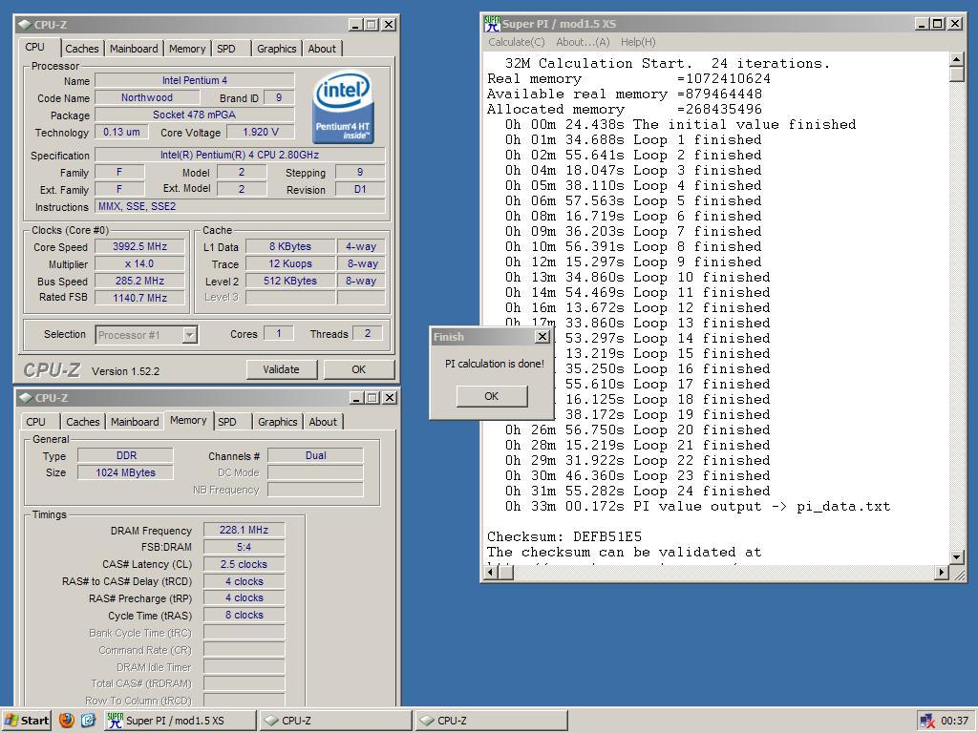Open Calculate(C) menu in Super PI
This screenshot has height=733, width=978.
coord(517,42)
